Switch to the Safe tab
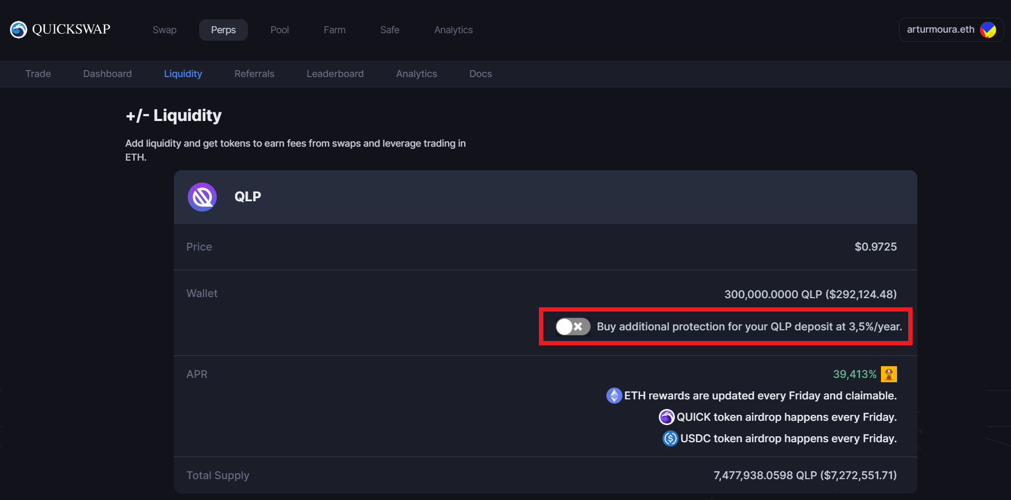The height and width of the screenshot is (500, 1011). 390,30
